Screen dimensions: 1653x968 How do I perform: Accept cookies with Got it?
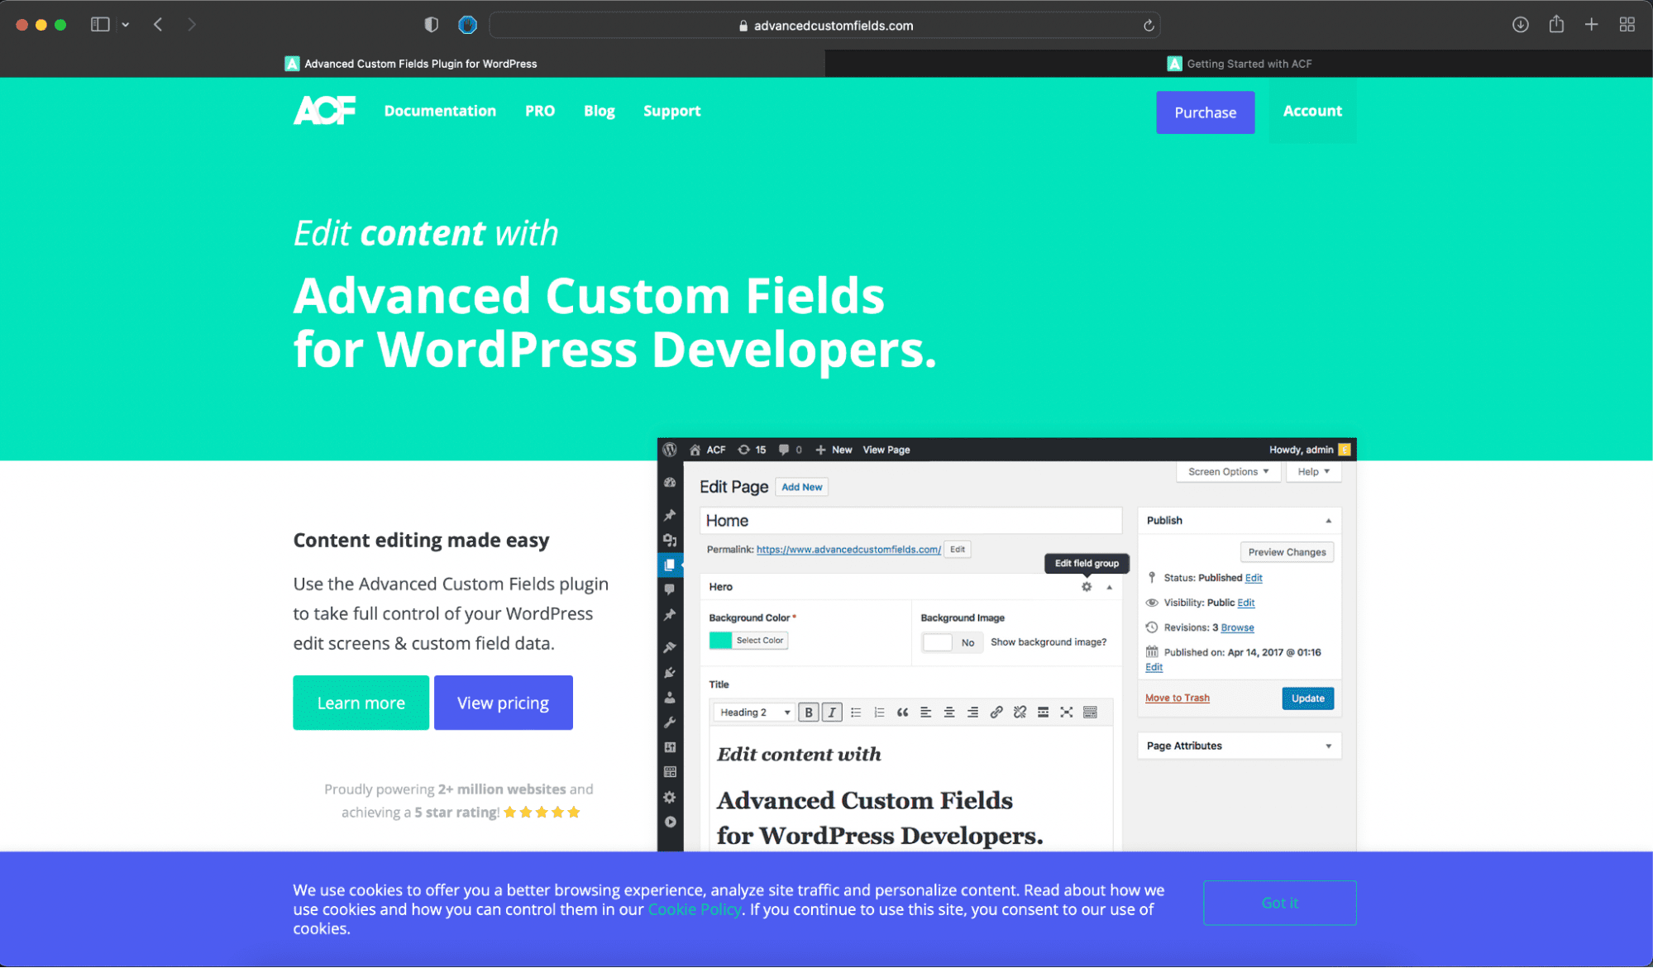1279,903
